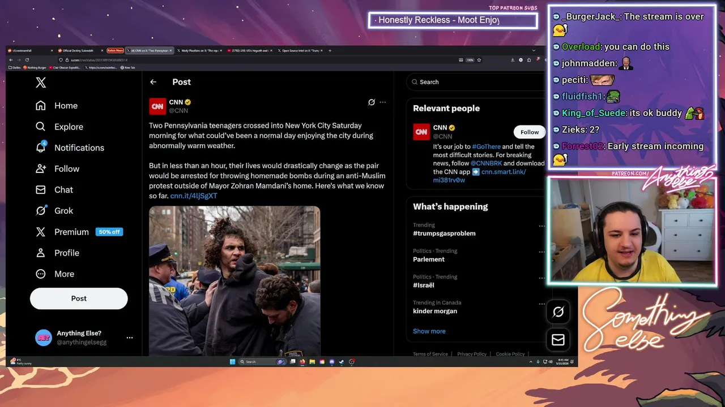This screenshot has height=407, width=725.
Task: Click the Grok icon in sidebar
Action: [x=41, y=210]
